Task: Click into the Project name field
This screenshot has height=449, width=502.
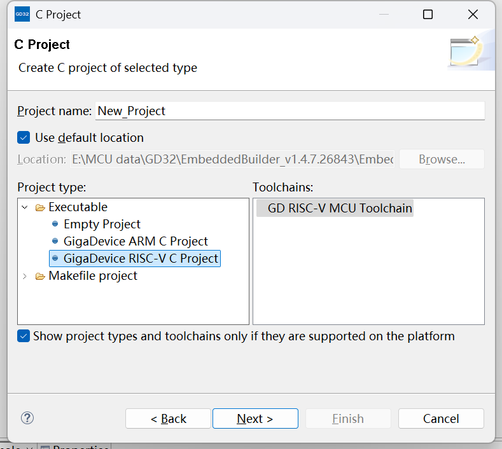Action: 289,111
